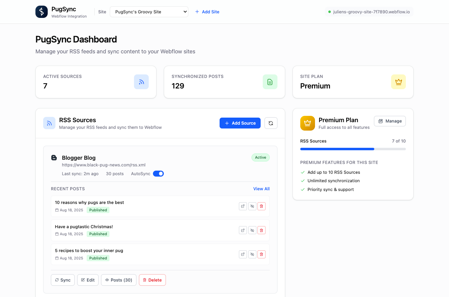Click the Published badge on '10 reasons' post
The width and height of the screenshot is (449, 297).
click(x=98, y=210)
